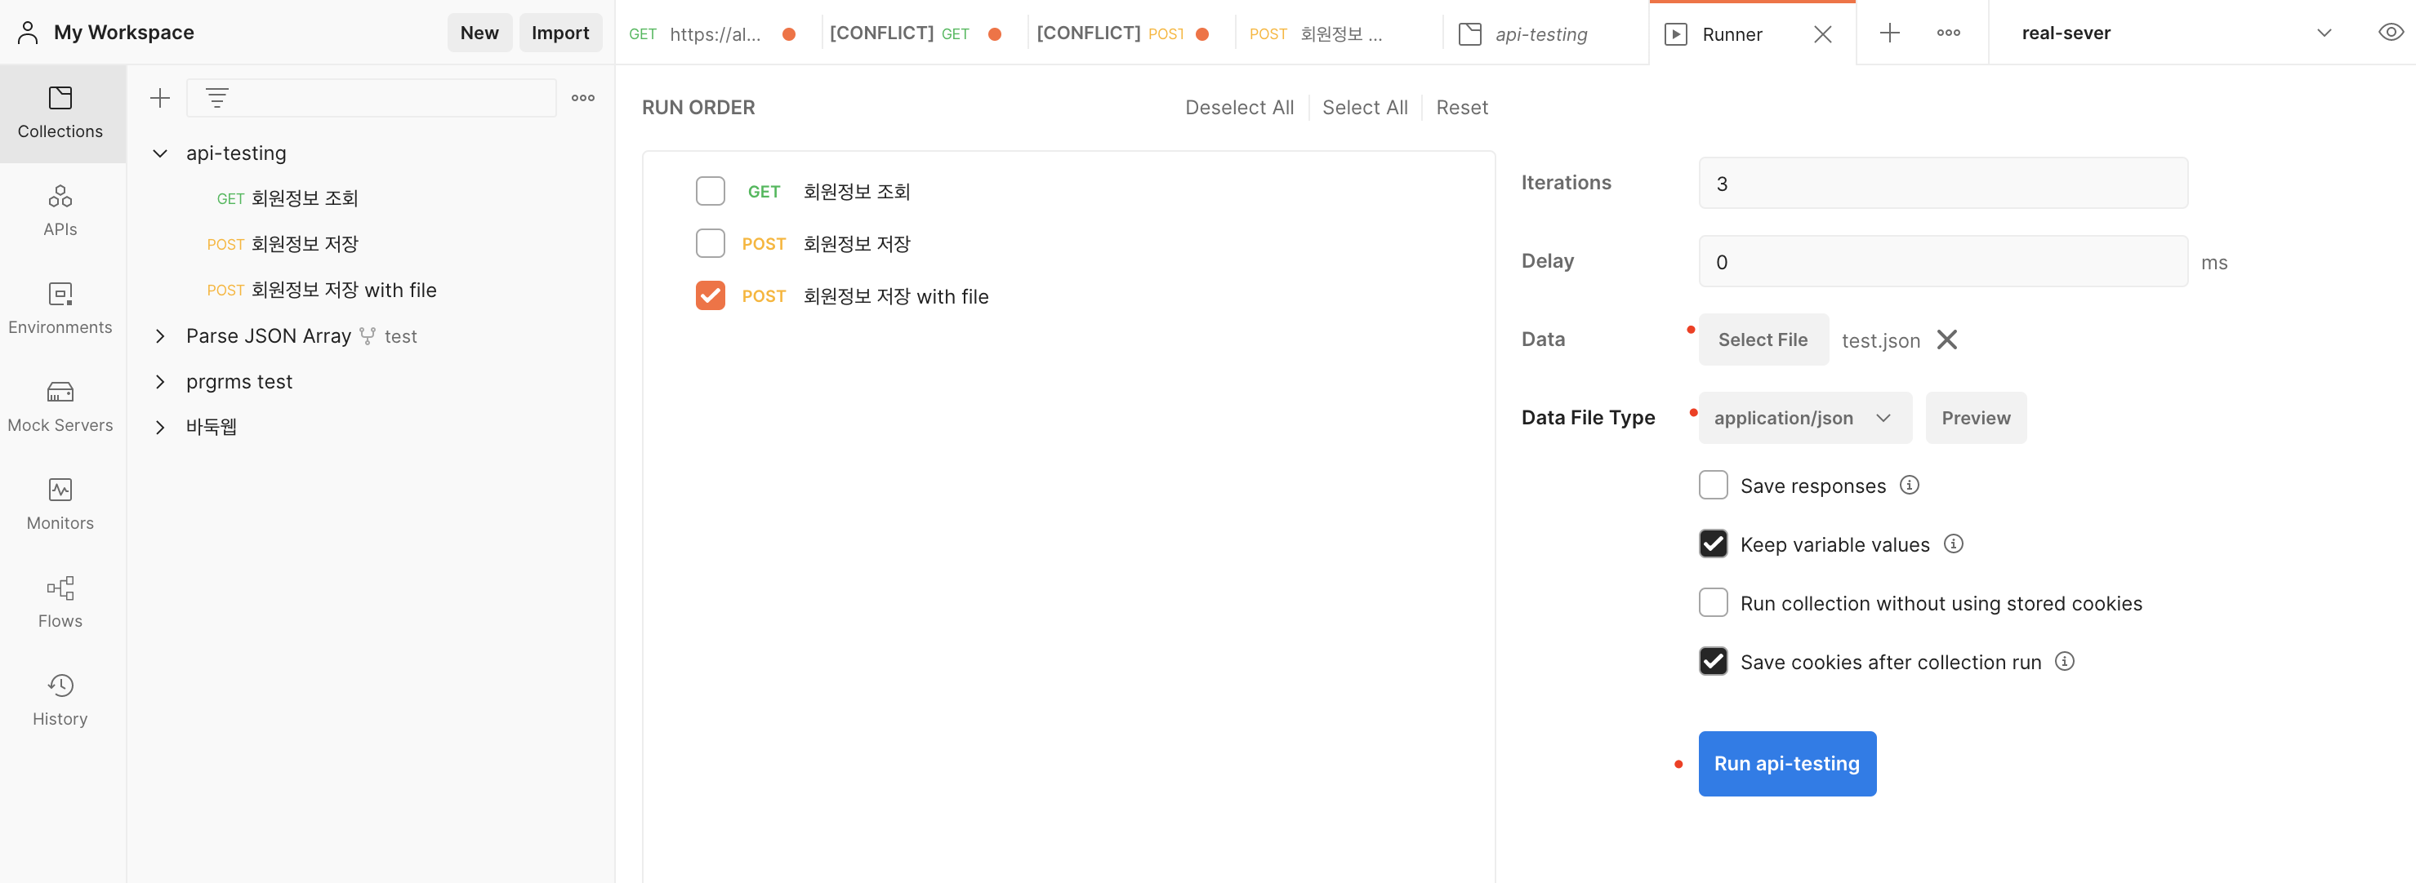Click the test.json file name

tap(1879, 340)
